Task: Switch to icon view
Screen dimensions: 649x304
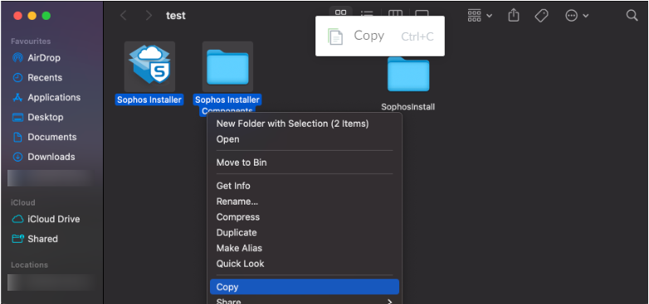Action: click(340, 12)
